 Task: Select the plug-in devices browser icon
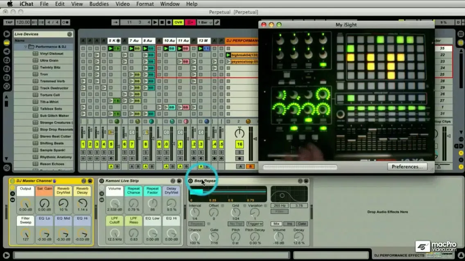point(7,51)
